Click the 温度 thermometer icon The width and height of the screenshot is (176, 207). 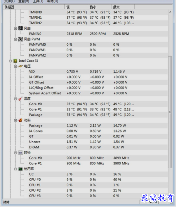tap(21, 99)
